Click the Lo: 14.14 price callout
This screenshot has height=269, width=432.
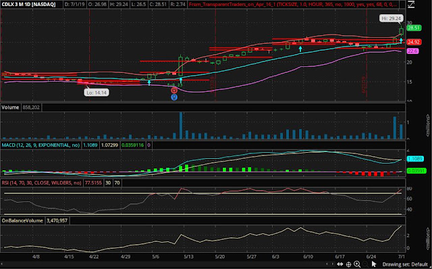click(x=97, y=93)
